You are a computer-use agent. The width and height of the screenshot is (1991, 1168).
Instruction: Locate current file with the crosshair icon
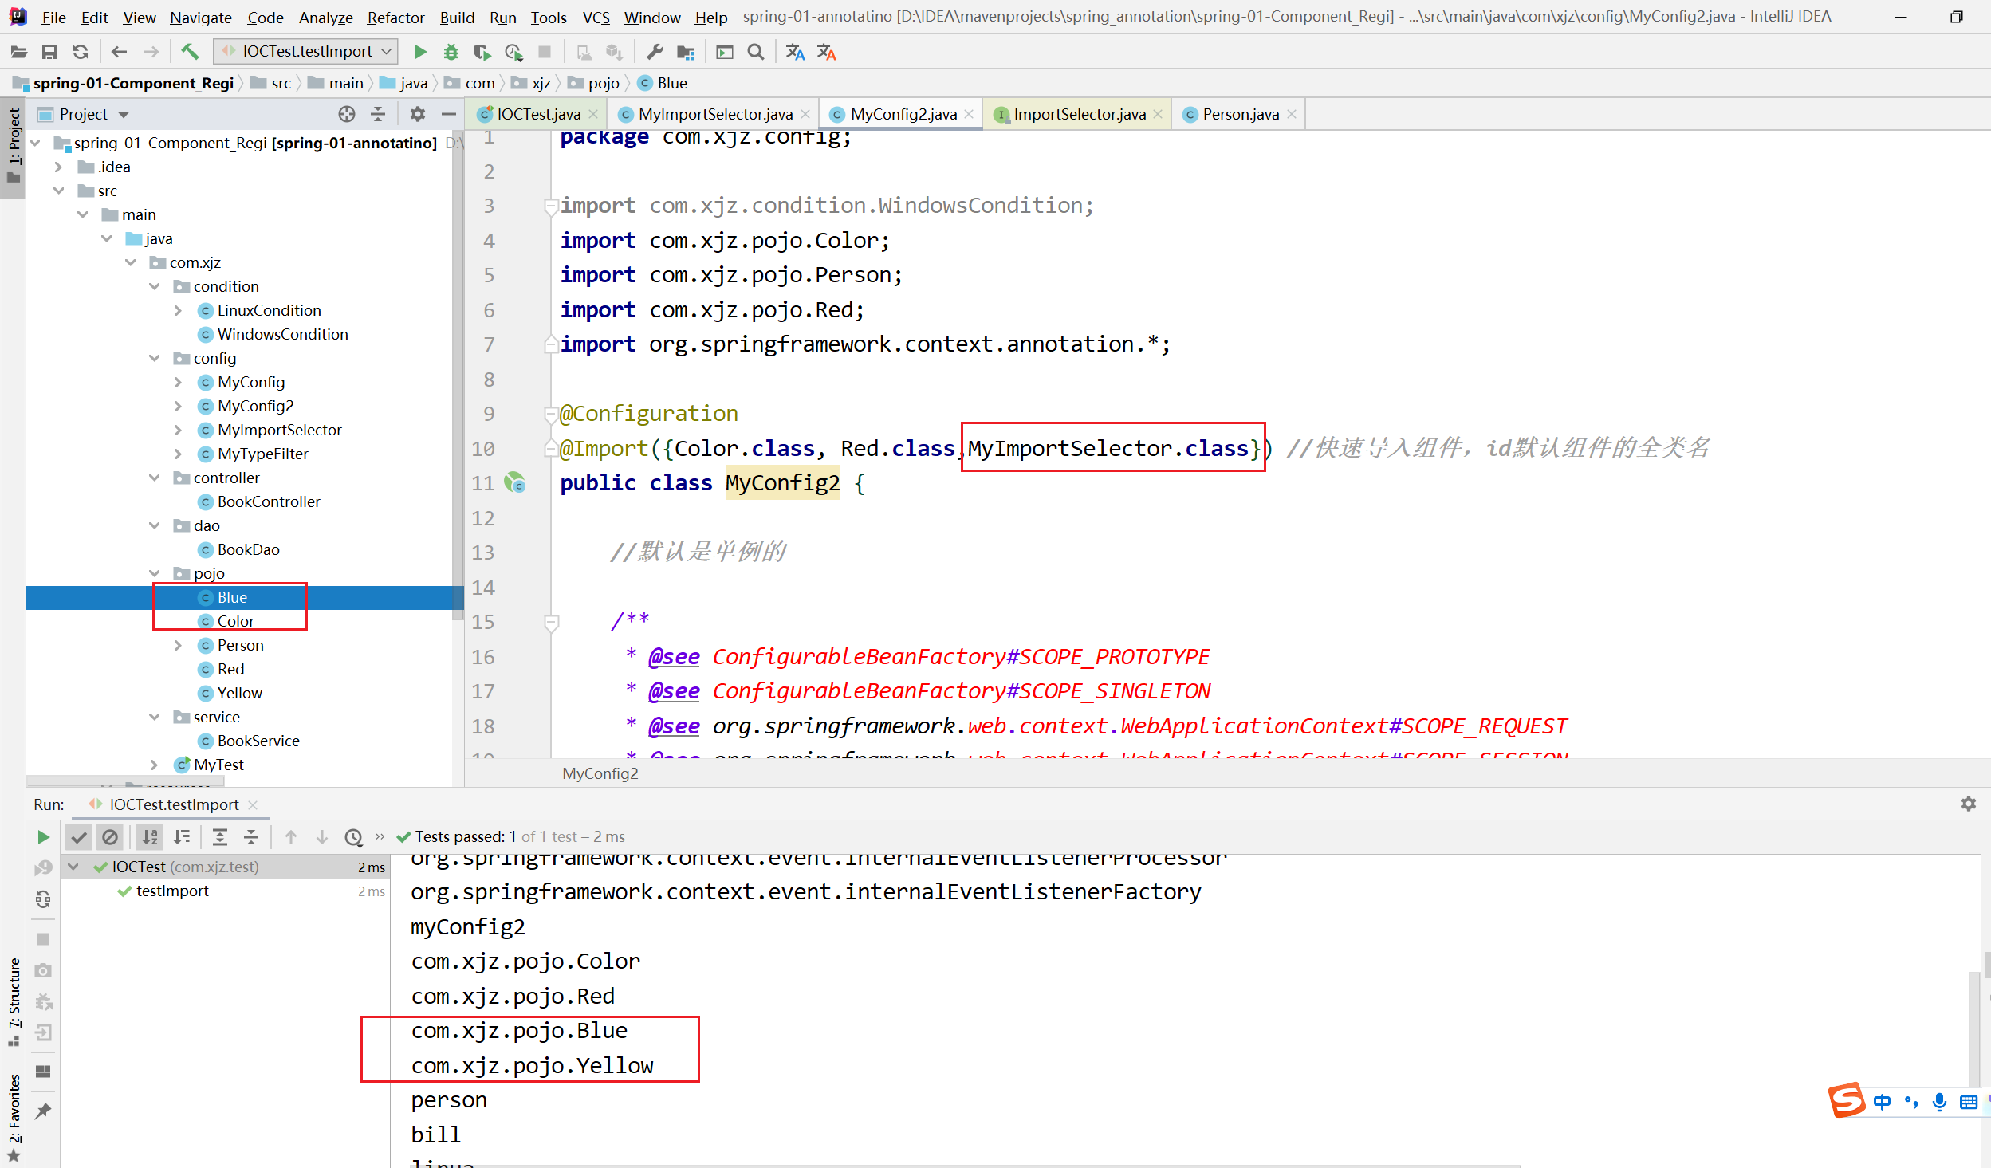(346, 114)
